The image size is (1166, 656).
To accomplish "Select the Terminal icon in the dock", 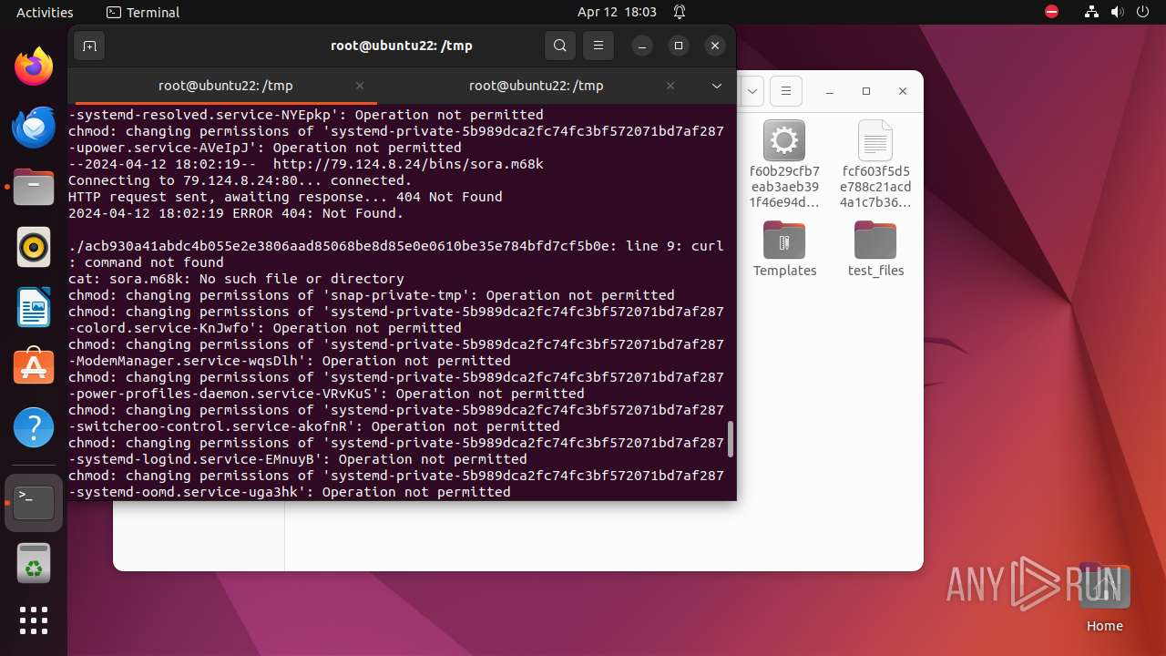I will (x=34, y=502).
